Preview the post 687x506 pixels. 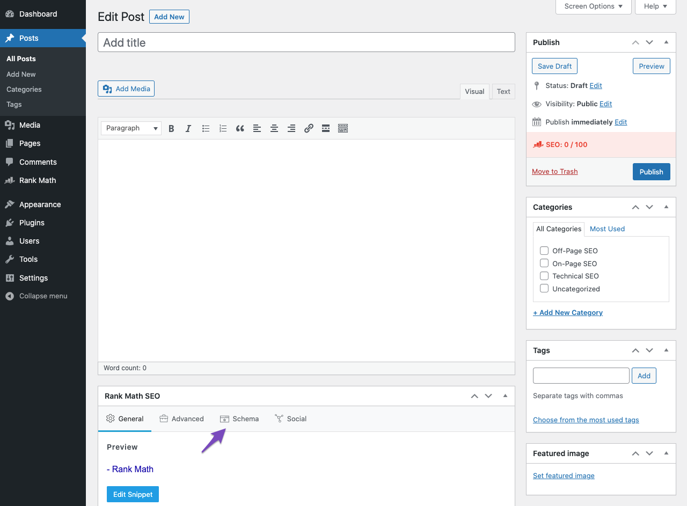click(652, 66)
